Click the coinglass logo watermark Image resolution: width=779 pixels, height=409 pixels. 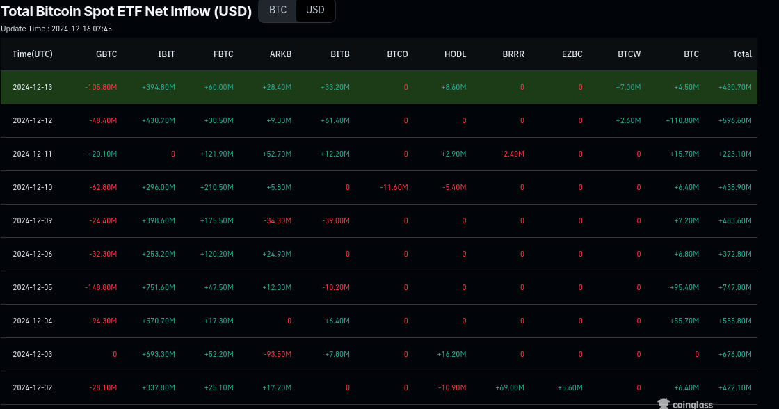point(684,403)
